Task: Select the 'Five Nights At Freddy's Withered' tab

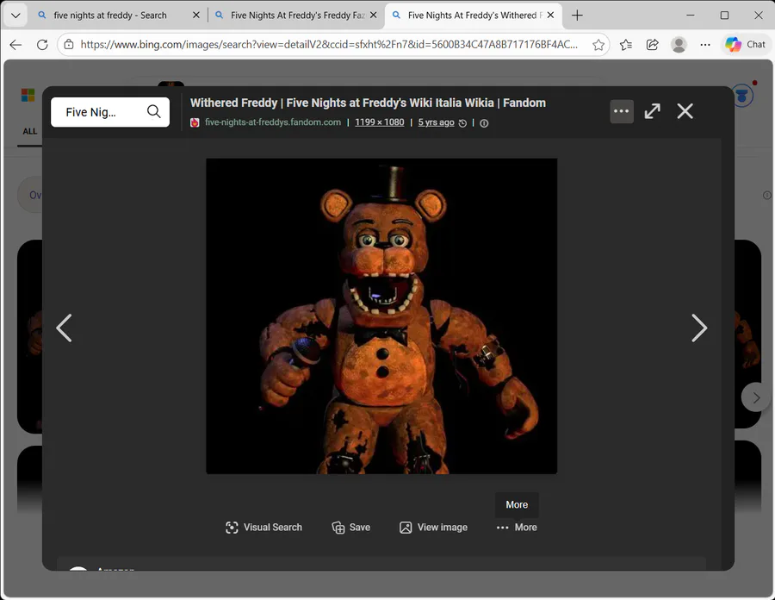Action: (x=473, y=16)
